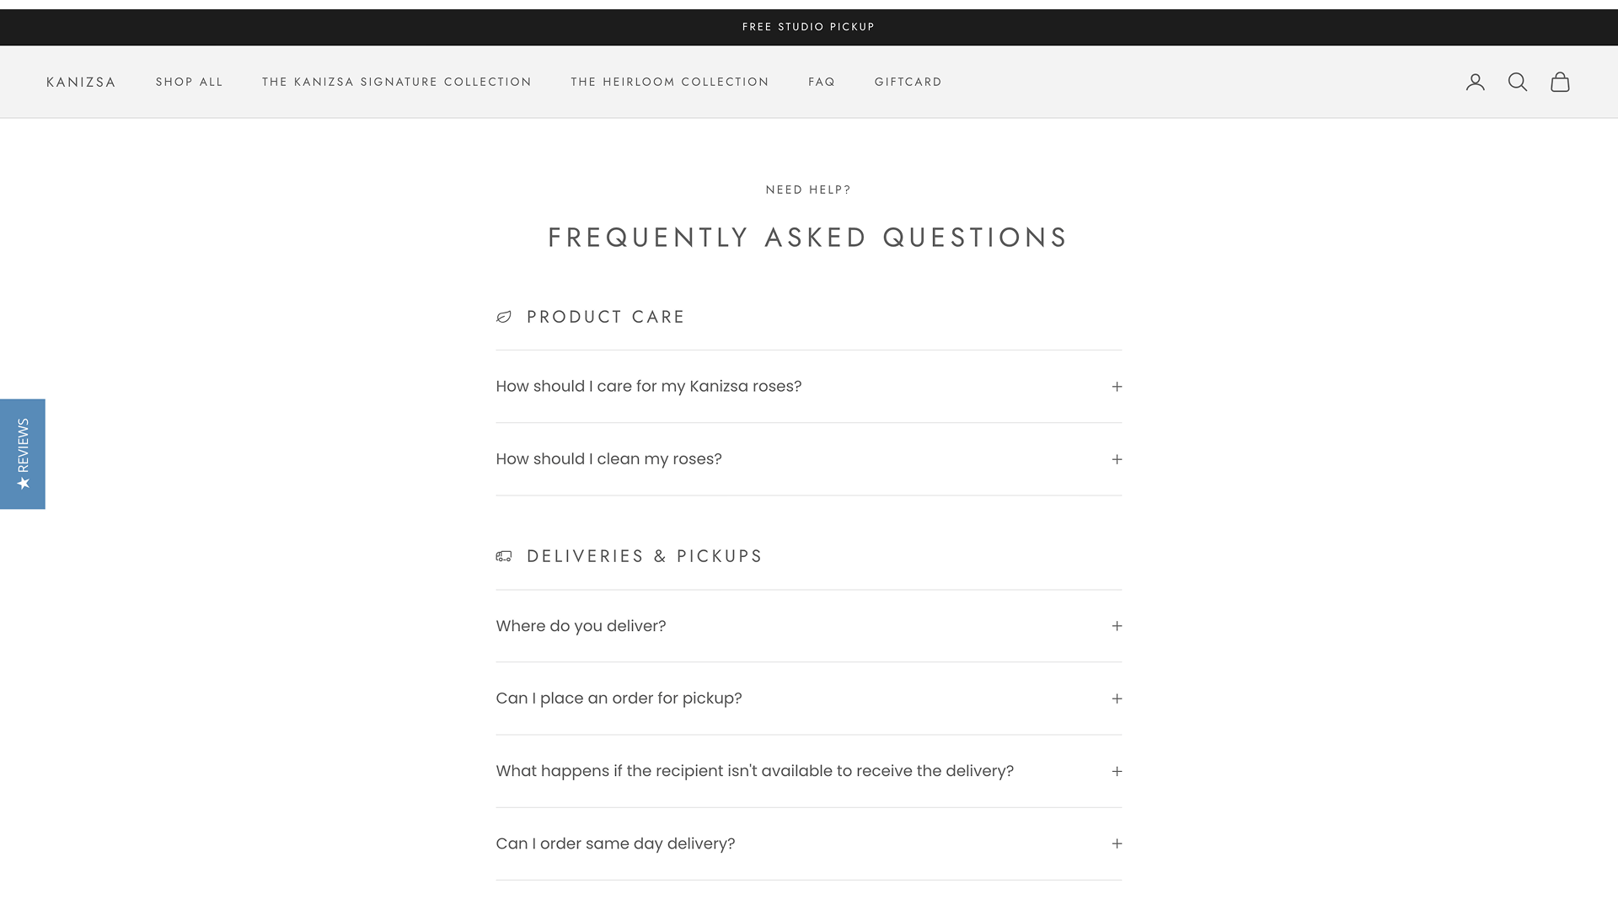Image resolution: width=1618 pixels, height=910 pixels.
Task: Expand 'Can I order same day delivery?'
Action: pos(1117,843)
